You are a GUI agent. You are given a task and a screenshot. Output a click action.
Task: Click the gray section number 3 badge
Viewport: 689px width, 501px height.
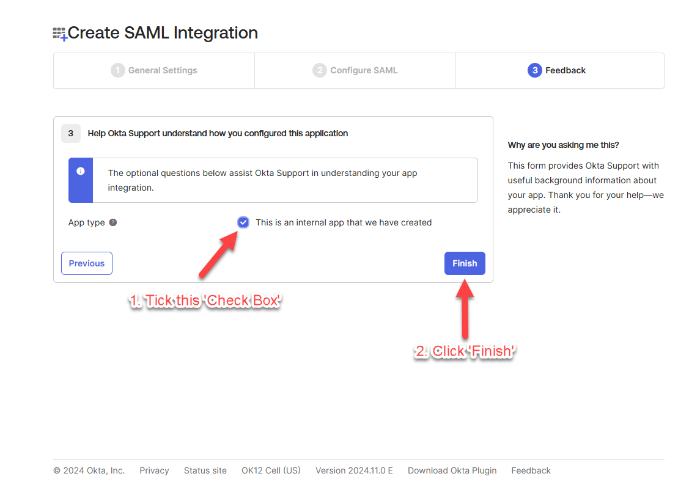pyautogui.click(x=71, y=133)
